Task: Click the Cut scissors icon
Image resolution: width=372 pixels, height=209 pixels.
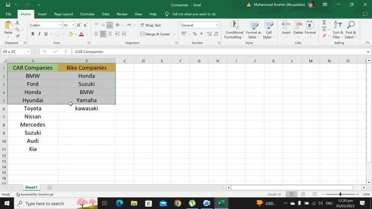Action: tap(17, 23)
